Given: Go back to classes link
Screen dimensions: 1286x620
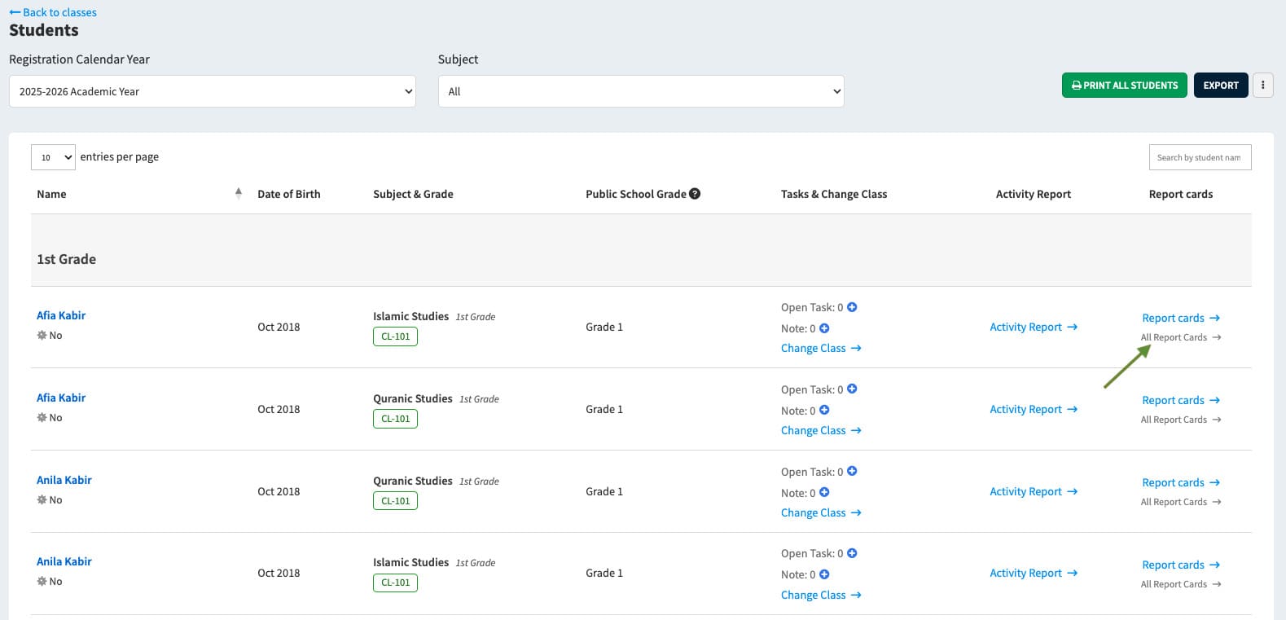Looking at the screenshot, I should (53, 12).
